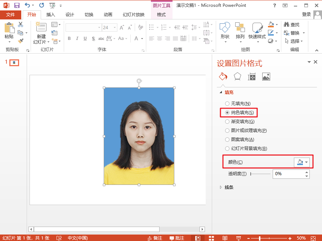The width and height of the screenshot is (322, 241).
Task: Open font color A dropdown arrow
Action: 142,38
